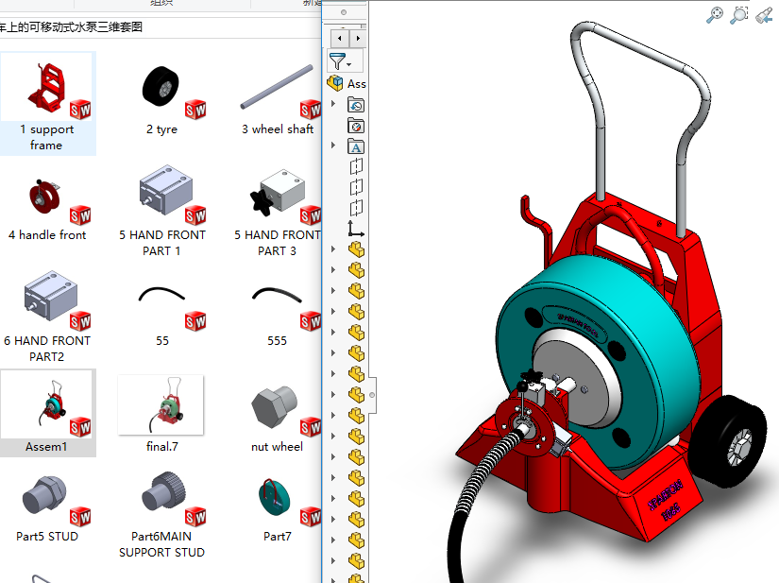The image size is (779, 583).
Task: Select the third reference plane icon in tree
Action: tap(356, 208)
